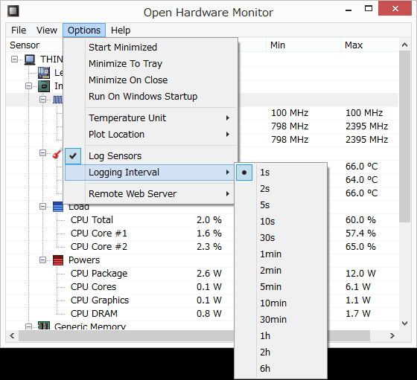Click the red thermometer Temperatures icon
417x380 pixels.
(57, 153)
